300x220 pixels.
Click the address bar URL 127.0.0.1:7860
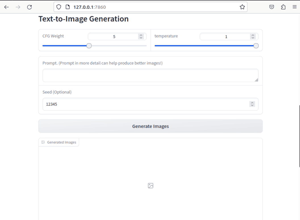coord(90,7)
